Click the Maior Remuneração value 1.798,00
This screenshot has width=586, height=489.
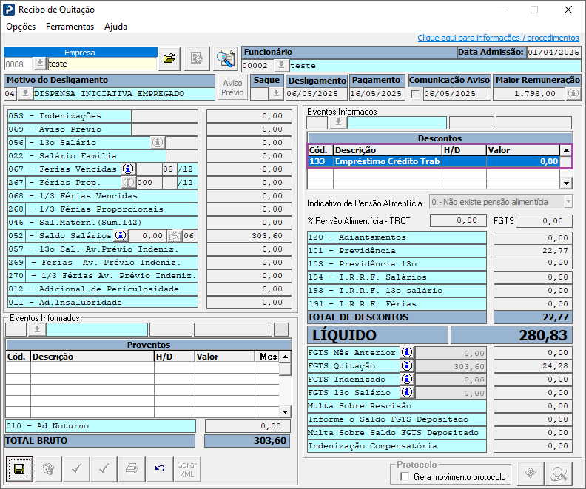529,94
